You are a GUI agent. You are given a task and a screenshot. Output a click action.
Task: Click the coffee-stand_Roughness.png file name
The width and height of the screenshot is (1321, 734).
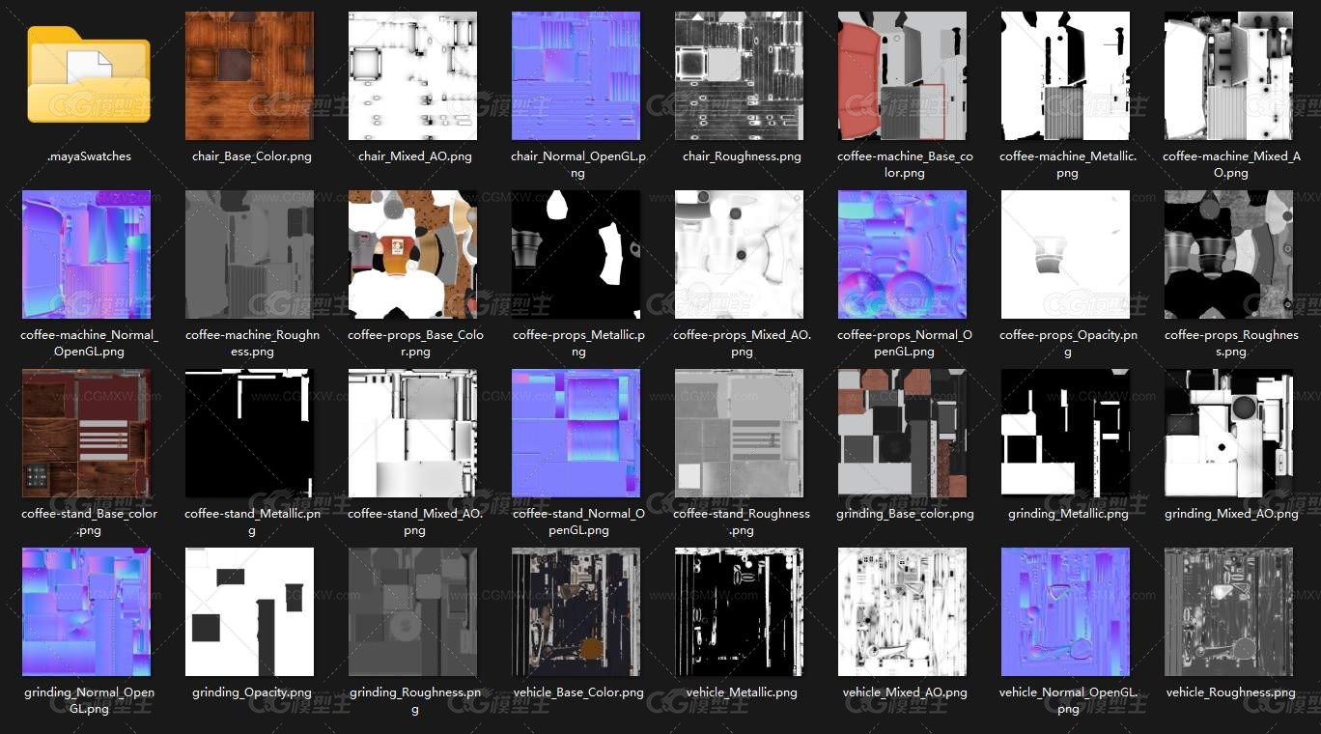click(x=742, y=522)
